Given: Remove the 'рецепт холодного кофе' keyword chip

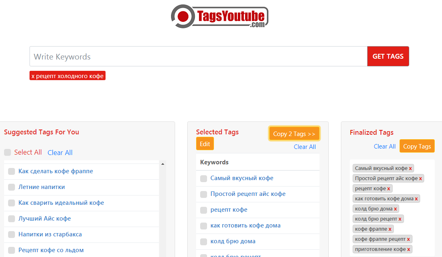Looking at the screenshot, I should (33, 76).
